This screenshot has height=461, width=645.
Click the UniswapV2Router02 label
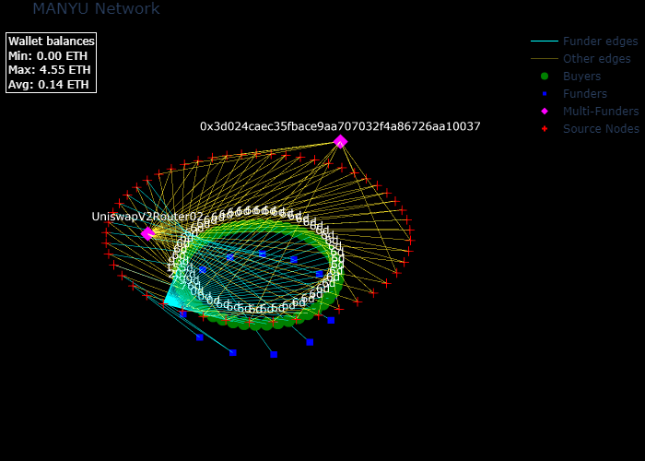147,217
